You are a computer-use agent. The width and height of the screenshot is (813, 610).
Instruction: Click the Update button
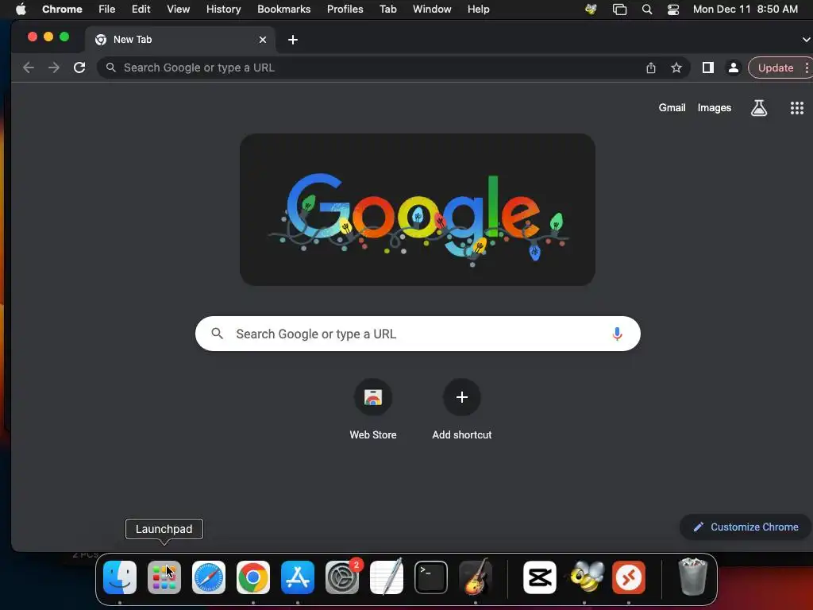[x=775, y=68]
